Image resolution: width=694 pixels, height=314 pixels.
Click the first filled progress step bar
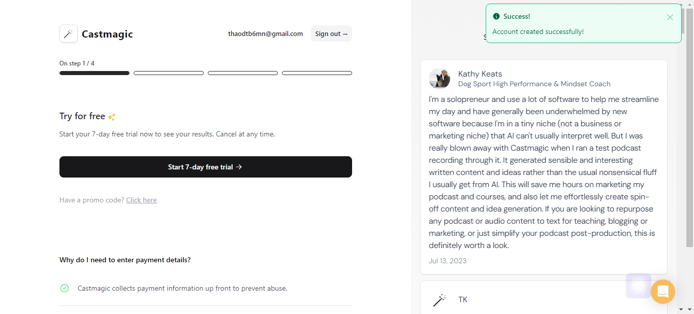click(94, 73)
